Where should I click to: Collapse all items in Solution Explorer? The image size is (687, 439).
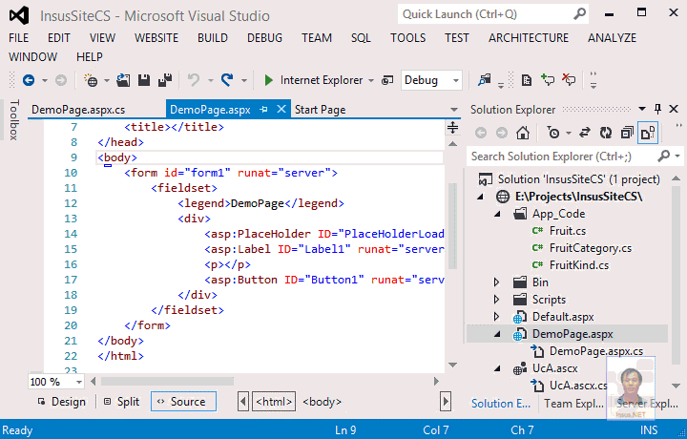(627, 133)
